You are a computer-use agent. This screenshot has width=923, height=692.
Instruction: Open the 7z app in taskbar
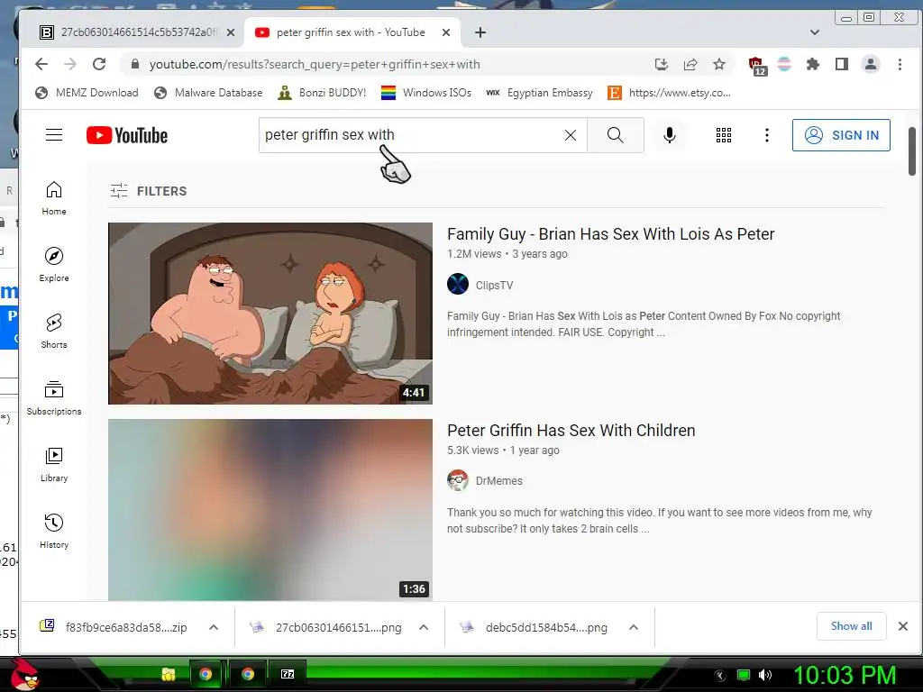(x=288, y=674)
